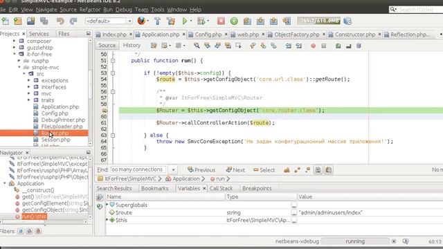Toggle first Navigator filter button

click(21, 231)
